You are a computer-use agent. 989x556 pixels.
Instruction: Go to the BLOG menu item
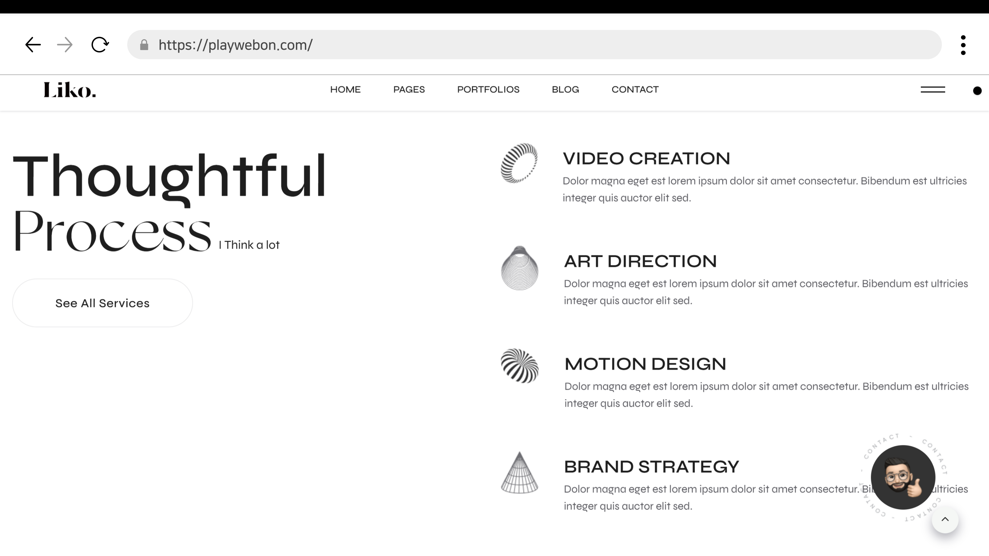tap(565, 90)
